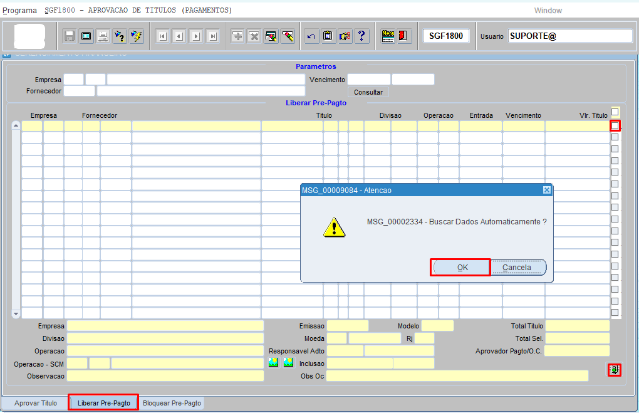Click the delete record X icon
The height and width of the screenshot is (413, 639).
coord(254,36)
